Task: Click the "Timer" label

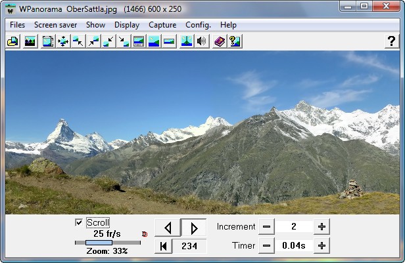Action: click(243, 245)
